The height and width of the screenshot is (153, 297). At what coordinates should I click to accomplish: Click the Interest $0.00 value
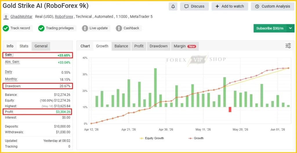pos(66,118)
